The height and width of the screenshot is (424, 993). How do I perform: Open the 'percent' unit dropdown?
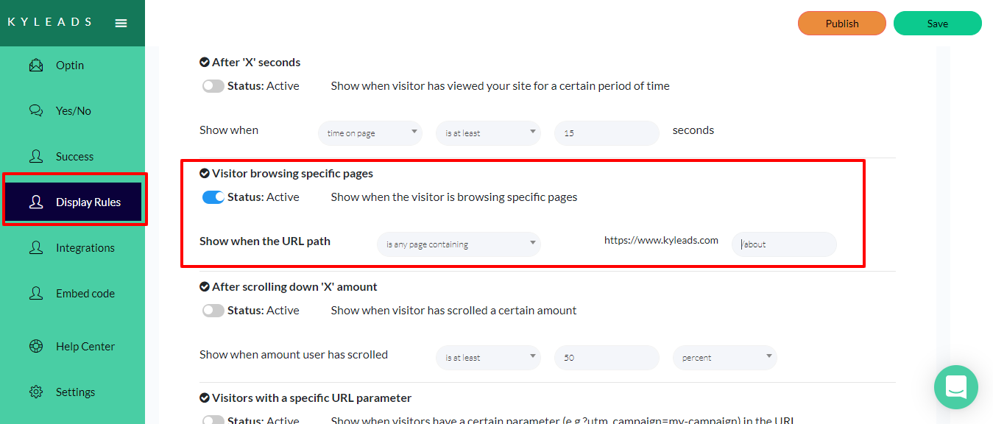click(724, 358)
